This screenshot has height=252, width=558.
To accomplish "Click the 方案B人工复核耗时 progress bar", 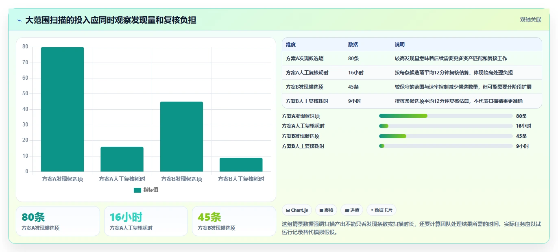I will [x=446, y=146].
